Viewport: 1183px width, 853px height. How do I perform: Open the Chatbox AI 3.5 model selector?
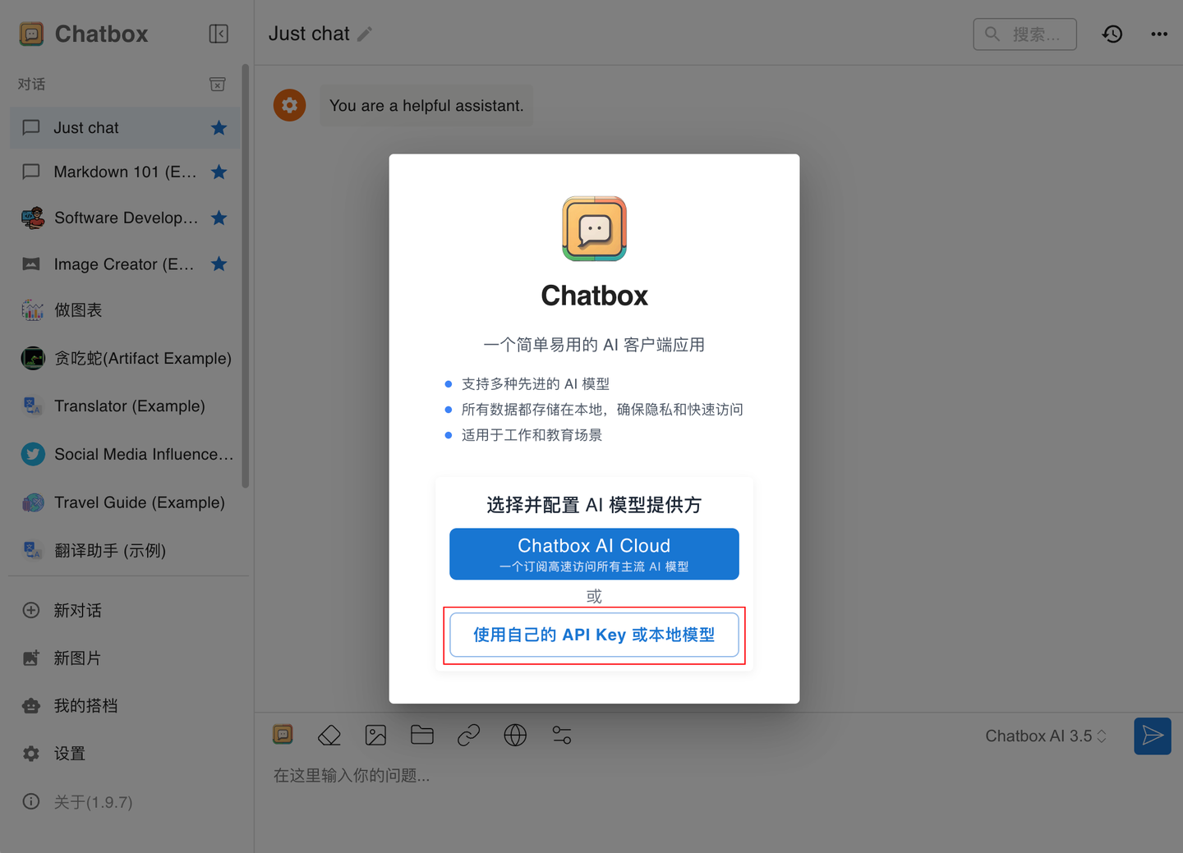point(1045,736)
